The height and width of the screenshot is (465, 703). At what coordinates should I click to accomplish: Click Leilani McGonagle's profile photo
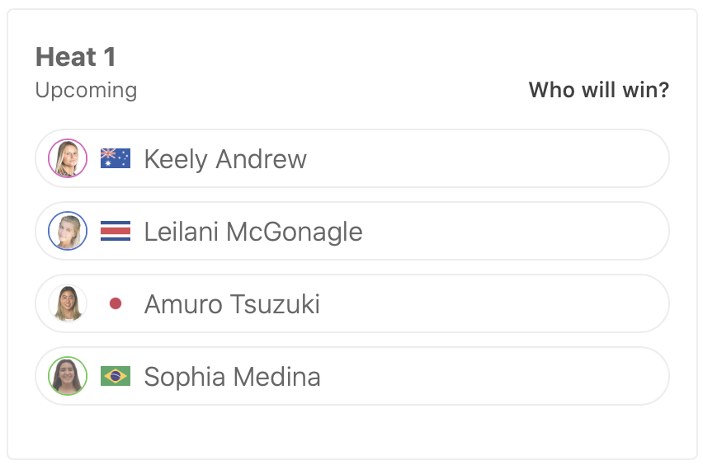[68, 231]
